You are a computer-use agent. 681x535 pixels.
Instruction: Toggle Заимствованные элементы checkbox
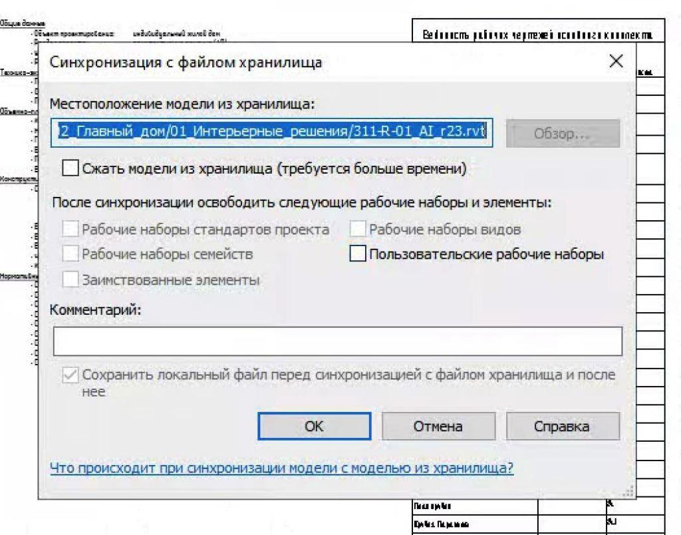pyautogui.click(x=70, y=279)
